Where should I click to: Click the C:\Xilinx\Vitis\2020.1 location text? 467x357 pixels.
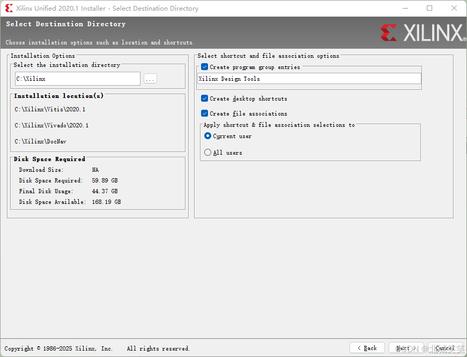click(x=50, y=109)
